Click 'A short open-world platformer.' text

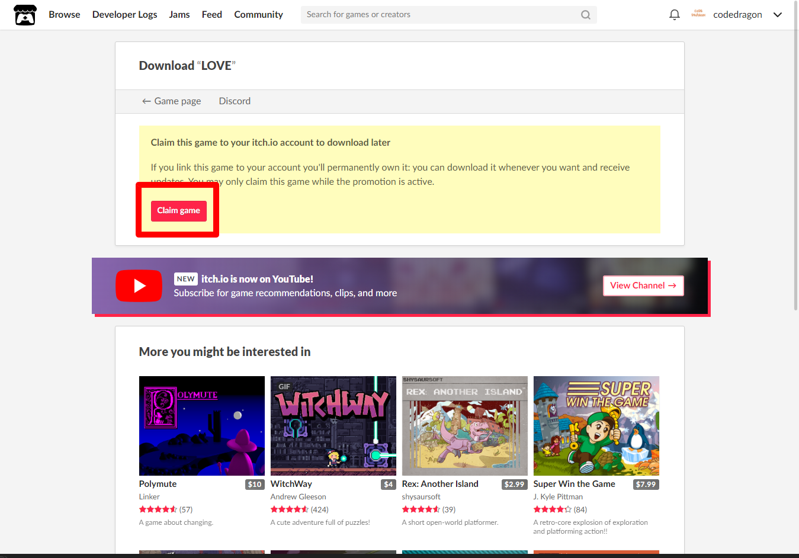[x=450, y=522]
